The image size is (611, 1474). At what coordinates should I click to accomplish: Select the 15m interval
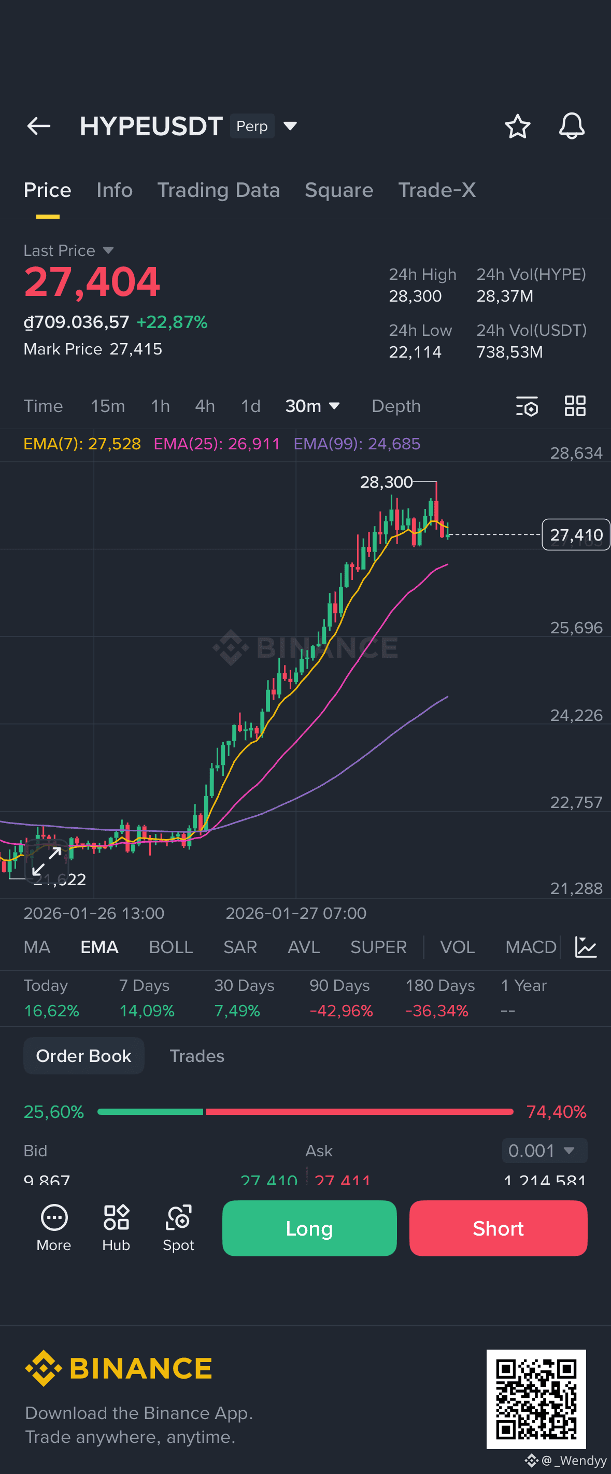click(x=108, y=406)
